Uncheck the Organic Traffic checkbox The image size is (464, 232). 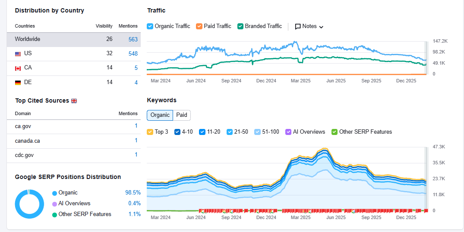click(x=150, y=26)
